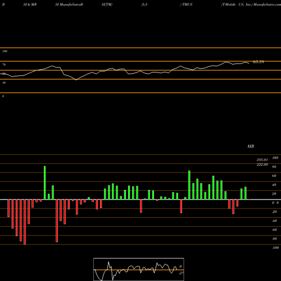The height and width of the screenshot is (281, 281).
Task: Click the RSI 100 level axis label
Action: coord(4,51)
